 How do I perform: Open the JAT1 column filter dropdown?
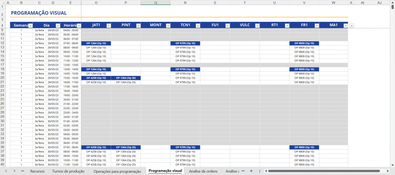(108, 25)
